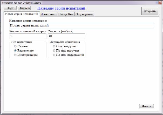Click the Programm for Test CybernetSystems title bar
The image size is (163, 115).
[79, 3]
